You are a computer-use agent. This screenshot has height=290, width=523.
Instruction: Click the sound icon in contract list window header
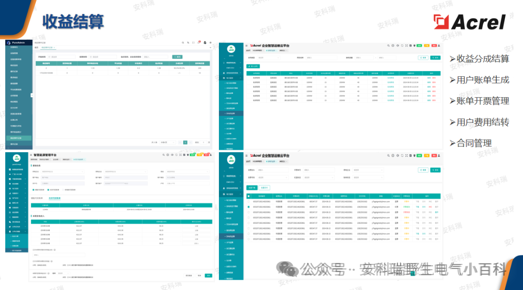(397, 45)
